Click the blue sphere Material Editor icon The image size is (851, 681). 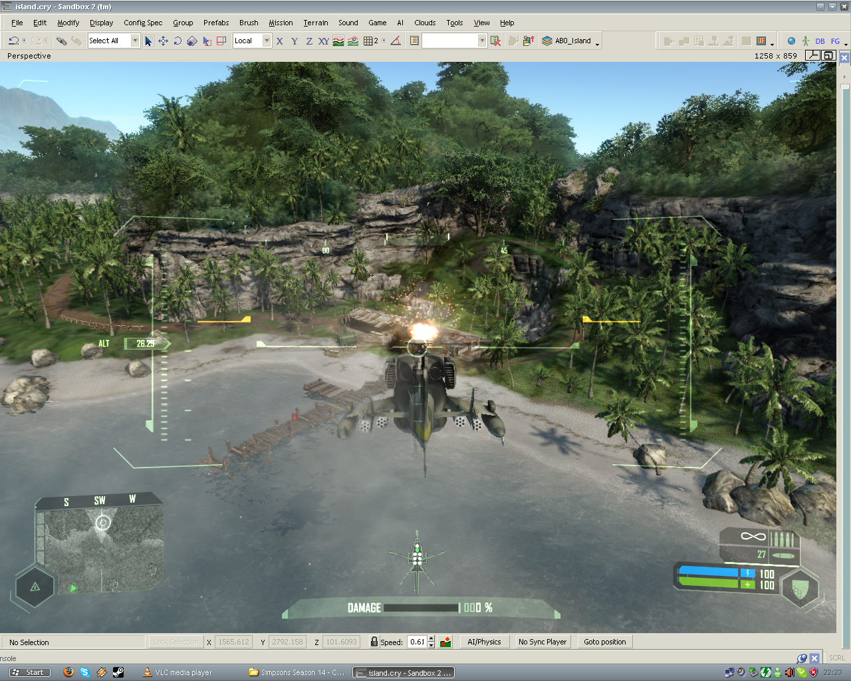pyautogui.click(x=791, y=41)
